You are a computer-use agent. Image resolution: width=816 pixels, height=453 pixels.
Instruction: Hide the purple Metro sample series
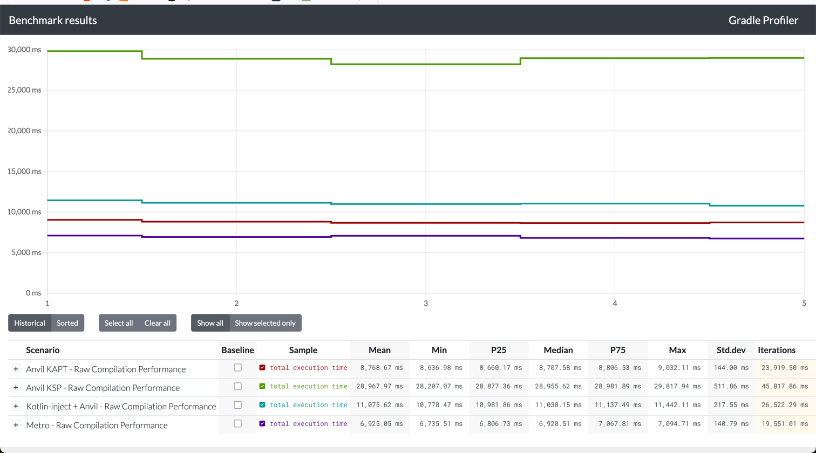coord(262,424)
